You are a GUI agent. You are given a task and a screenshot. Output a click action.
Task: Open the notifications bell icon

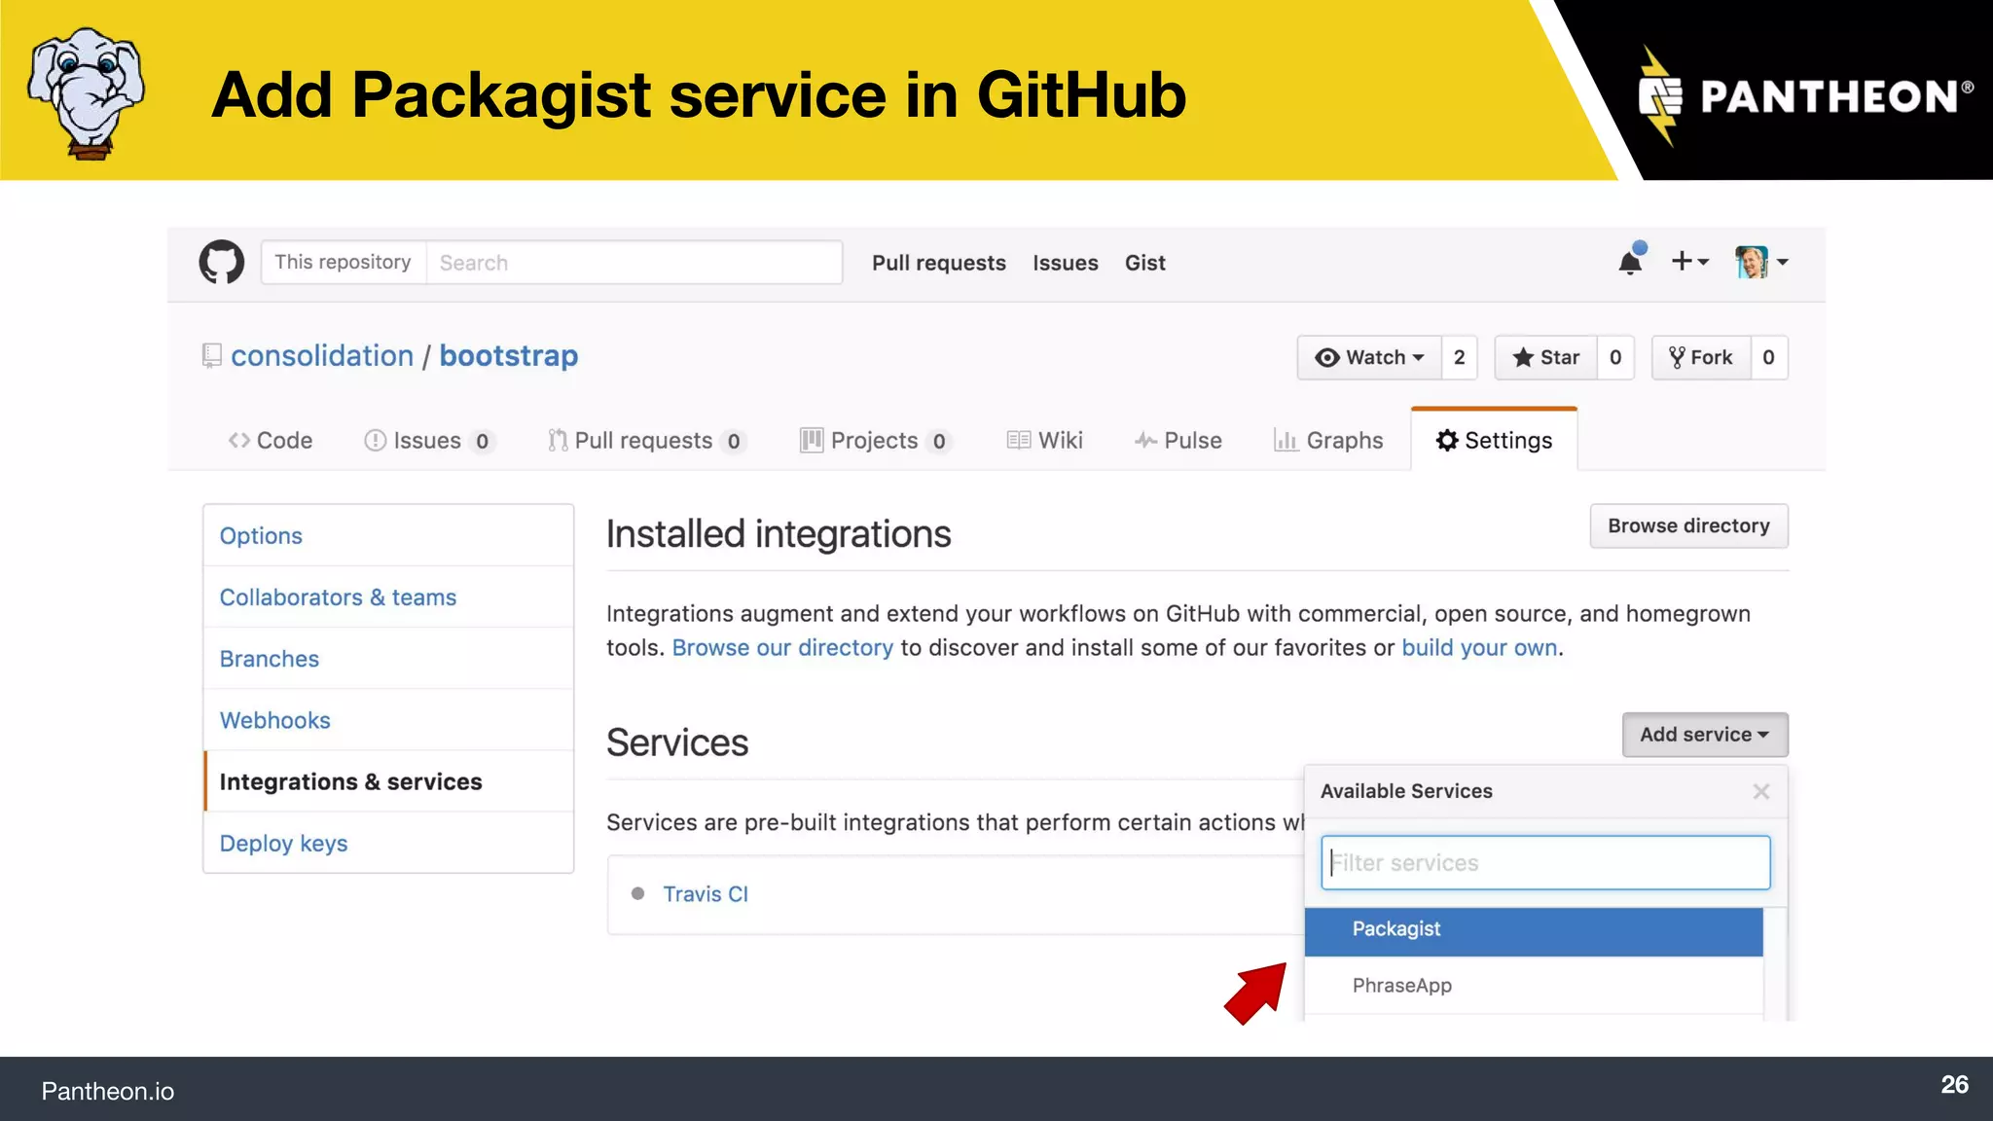click(x=1631, y=261)
